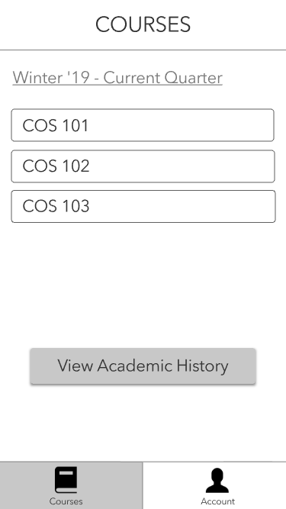The height and width of the screenshot is (509, 286).
Task: Show past quarters via View Academic History
Action: click(x=143, y=366)
